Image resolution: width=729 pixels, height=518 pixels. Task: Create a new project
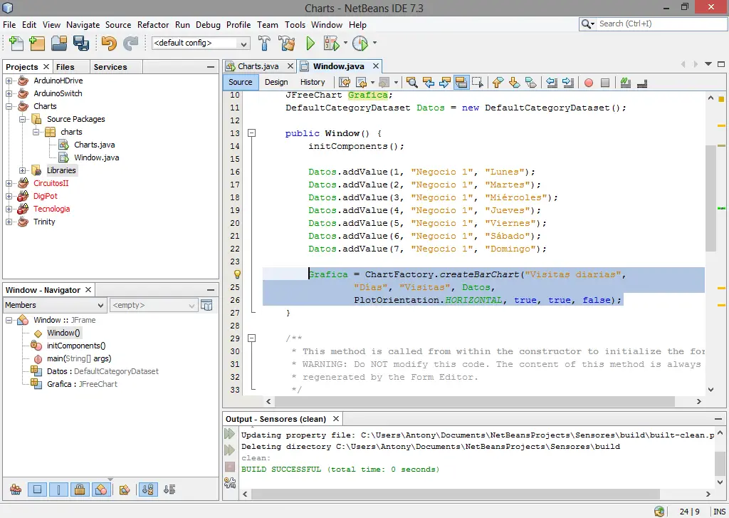(36, 43)
